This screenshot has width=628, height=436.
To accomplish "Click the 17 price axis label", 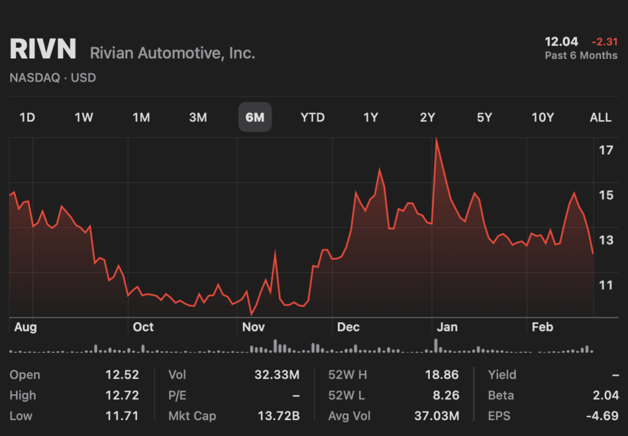I will 606,150.
